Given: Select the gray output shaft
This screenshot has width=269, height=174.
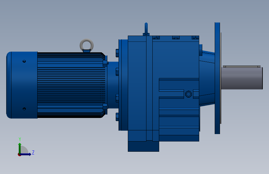Looking at the screenshot, I should [x=242, y=78].
